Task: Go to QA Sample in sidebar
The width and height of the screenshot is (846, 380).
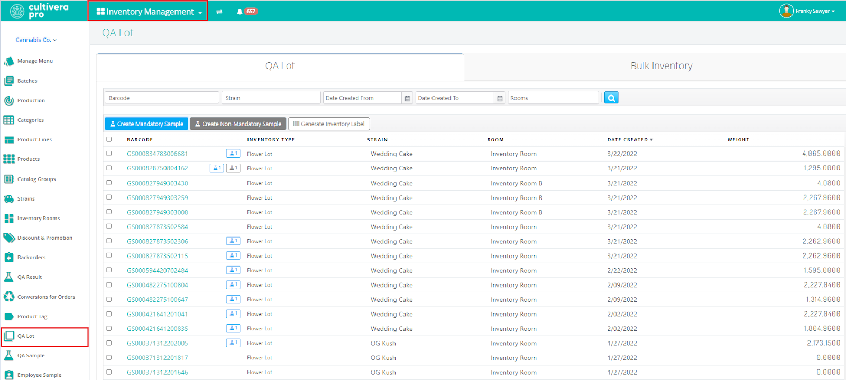Action: pyautogui.click(x=31, y=356)
